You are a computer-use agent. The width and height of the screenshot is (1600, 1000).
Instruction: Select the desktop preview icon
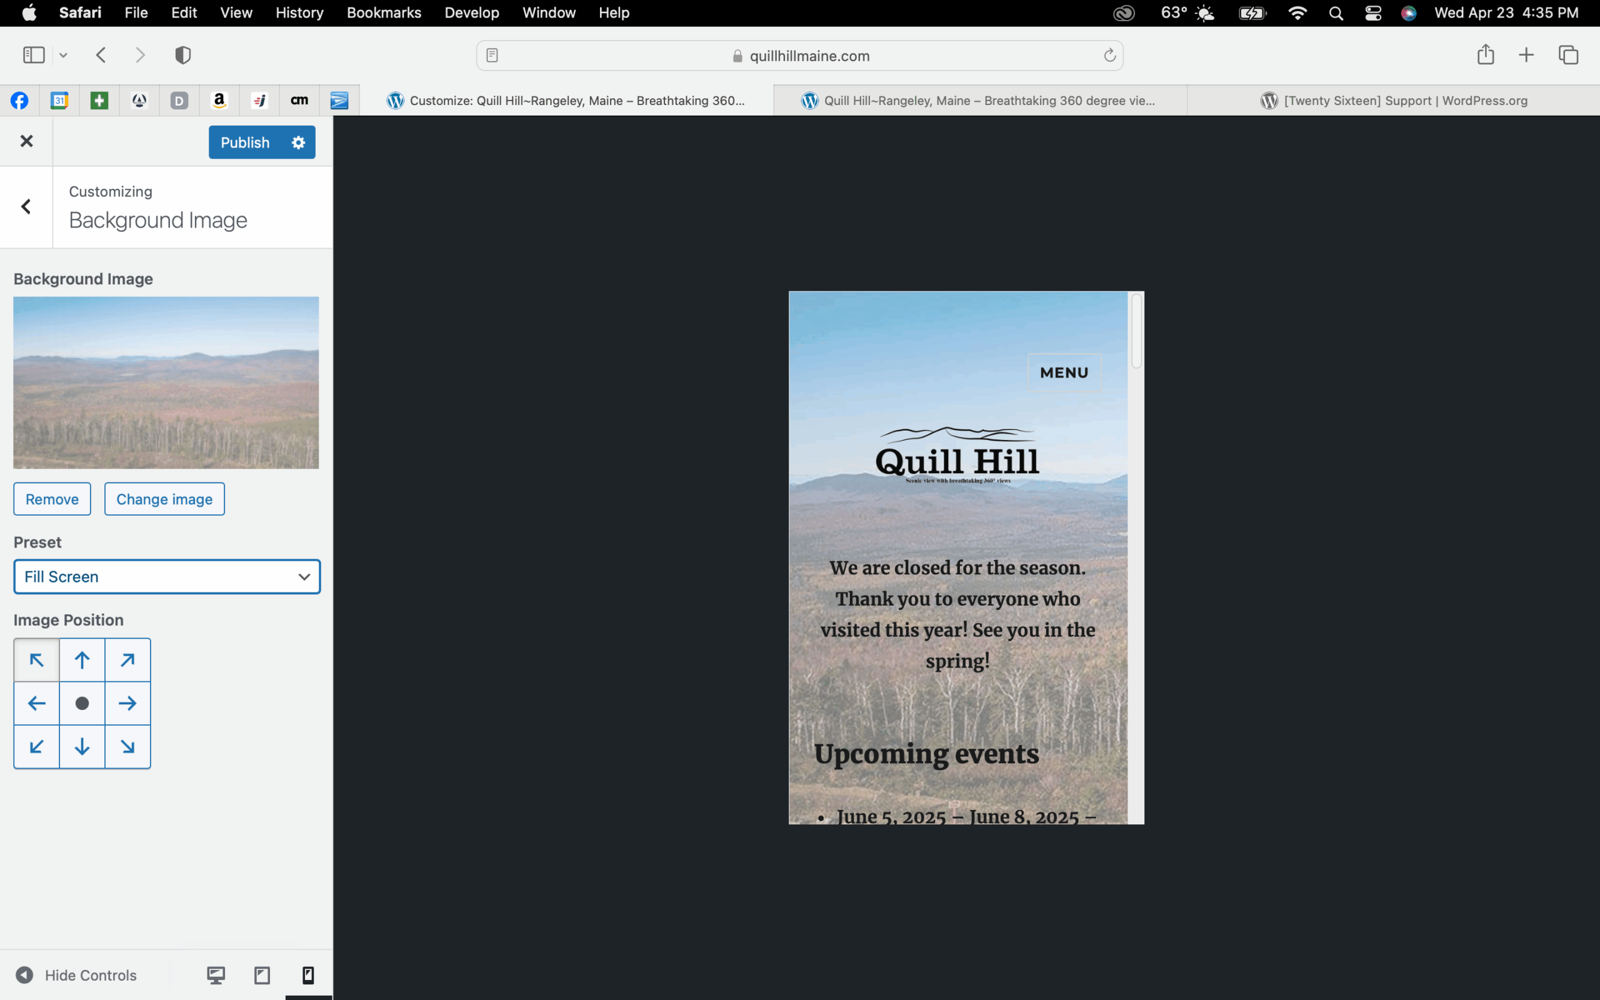[216, 974]
